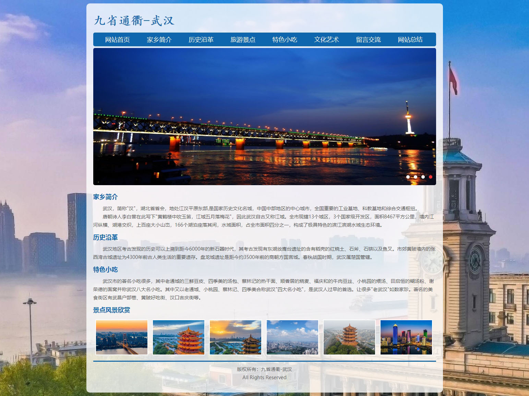This screenshot has height=396, width=529.
Task: Select the red active carousel dot
Action: tap(431, 177)
